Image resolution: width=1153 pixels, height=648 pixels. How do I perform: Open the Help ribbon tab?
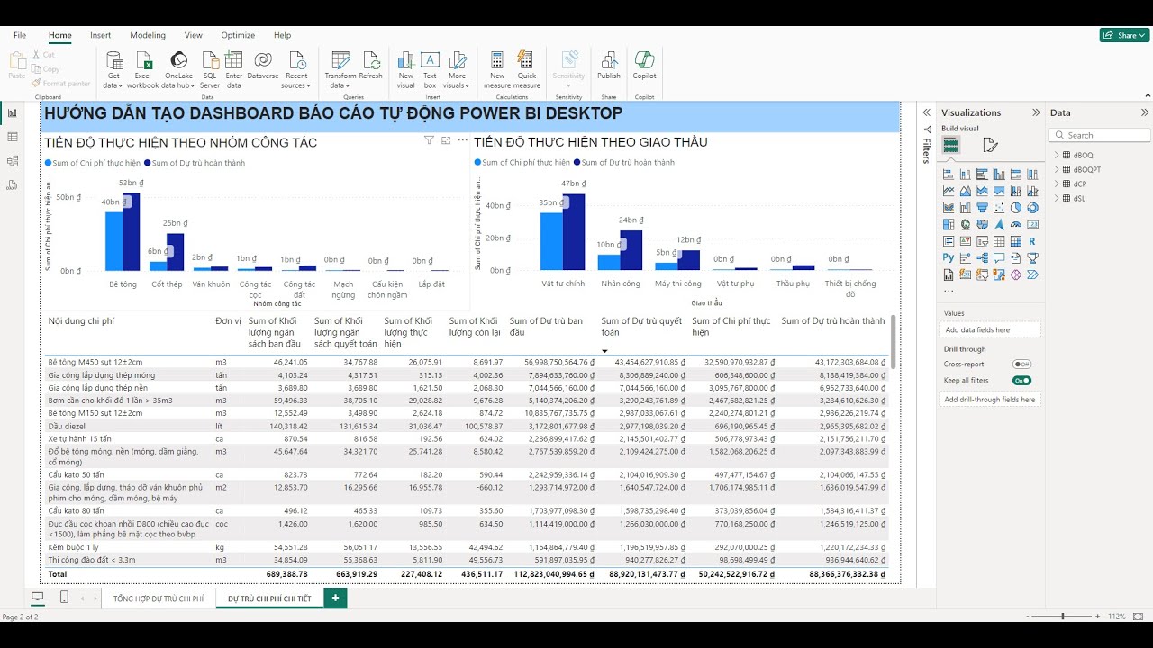(x=283, y=35)
